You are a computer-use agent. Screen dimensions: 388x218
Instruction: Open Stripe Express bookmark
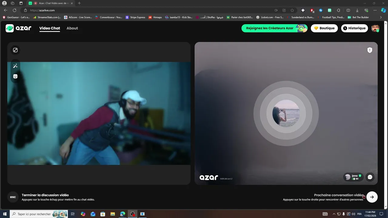tap(135, 17)
